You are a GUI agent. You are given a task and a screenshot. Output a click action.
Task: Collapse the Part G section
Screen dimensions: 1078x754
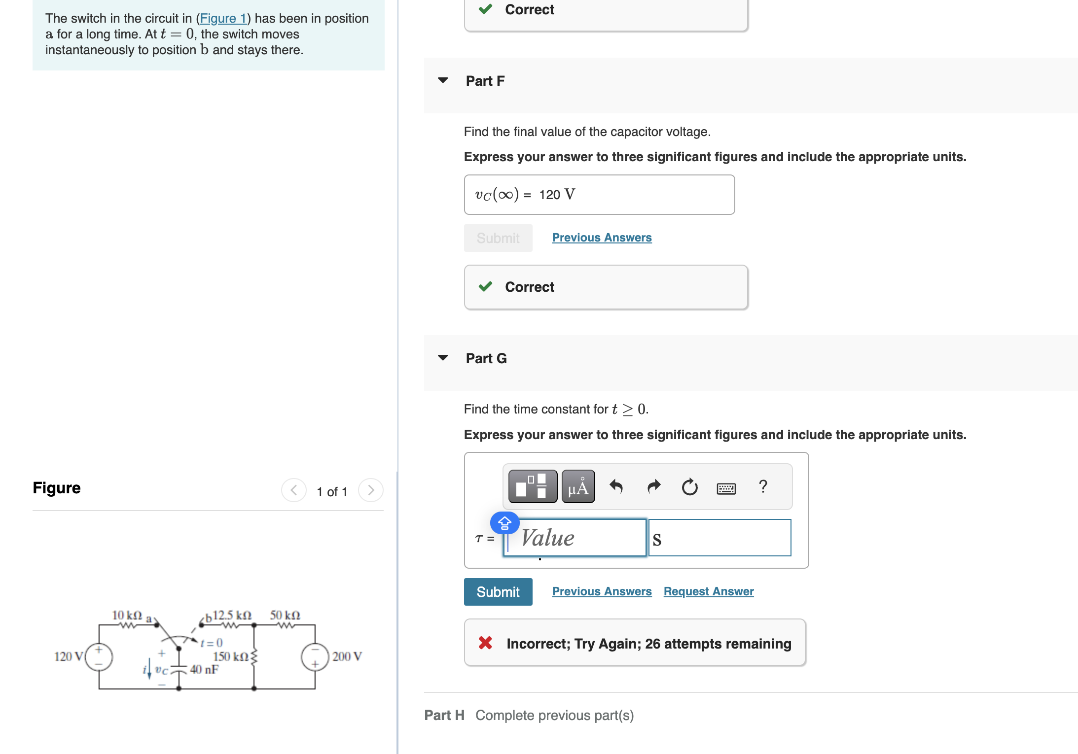443,358
